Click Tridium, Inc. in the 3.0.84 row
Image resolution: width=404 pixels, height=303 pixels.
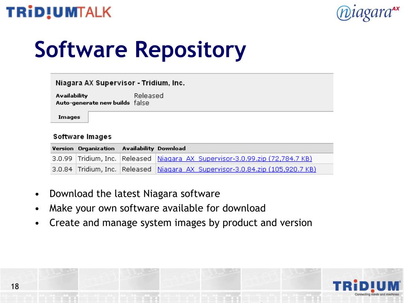(97, 169)
